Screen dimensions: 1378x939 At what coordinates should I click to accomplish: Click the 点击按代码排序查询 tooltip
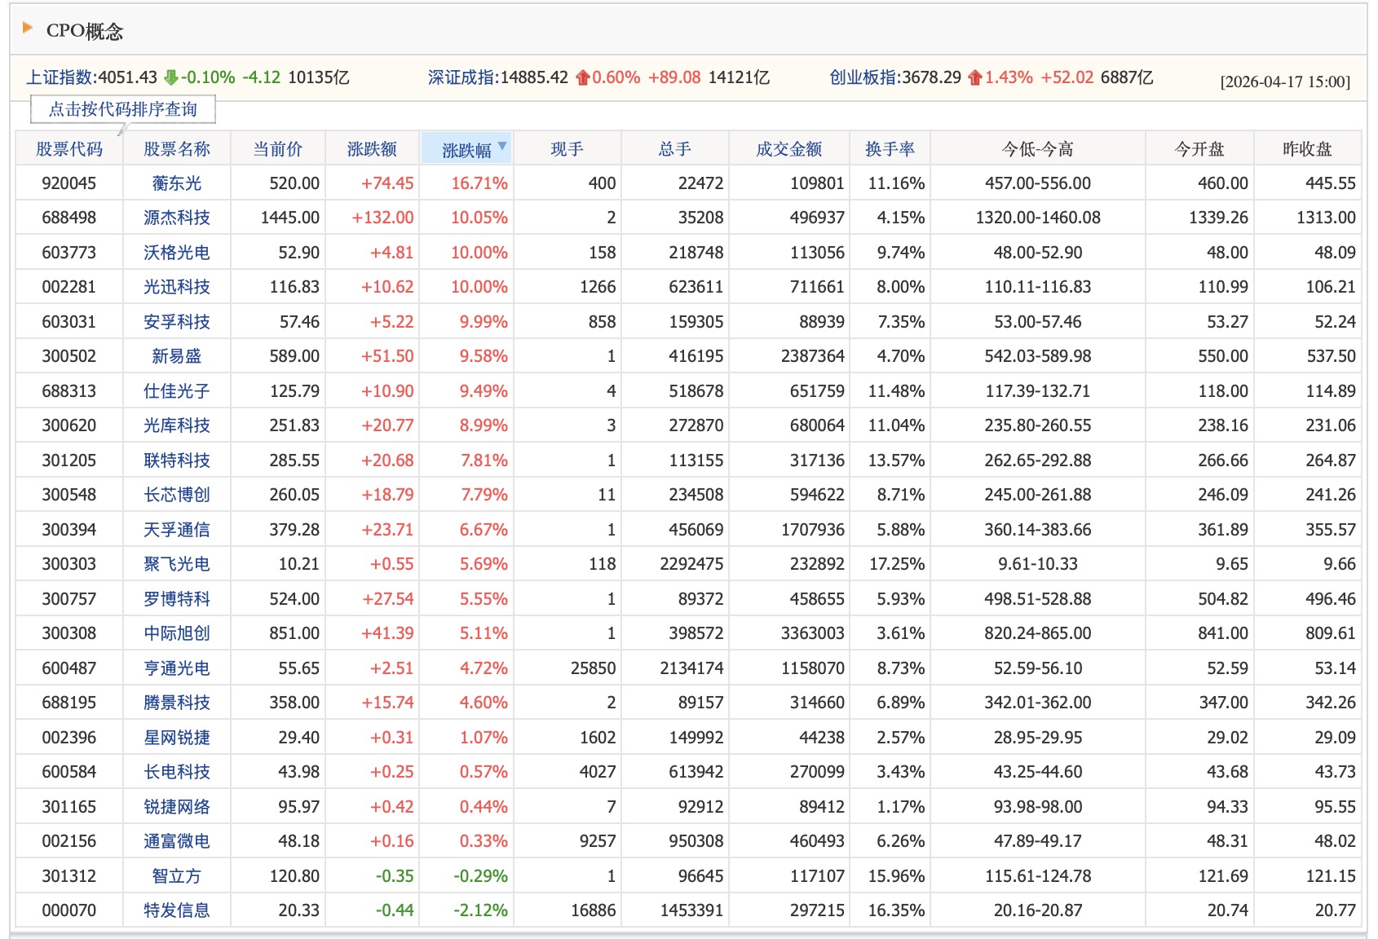(123, 109)
